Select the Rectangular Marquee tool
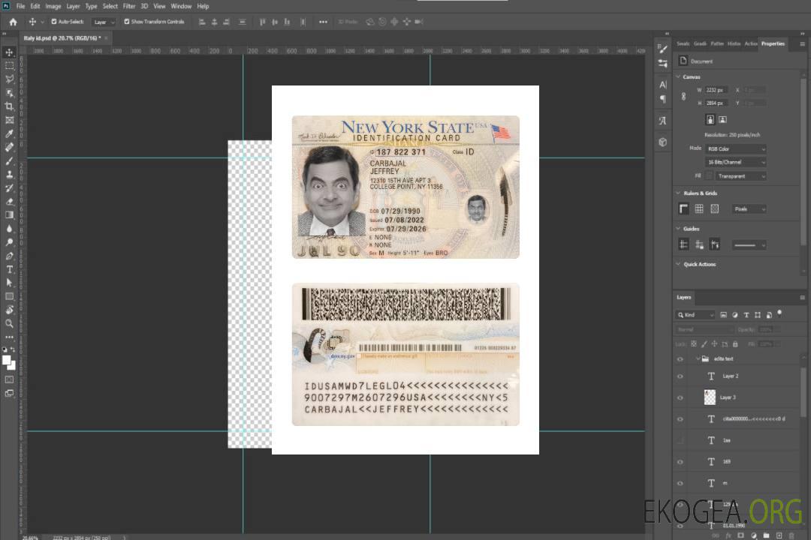The height and width of the screenshot is (540, 811). (x=9, y=66)
